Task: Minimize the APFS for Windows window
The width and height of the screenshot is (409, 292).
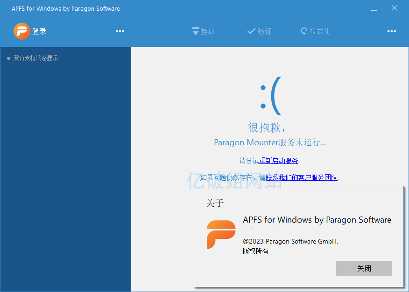Action: 374,8
